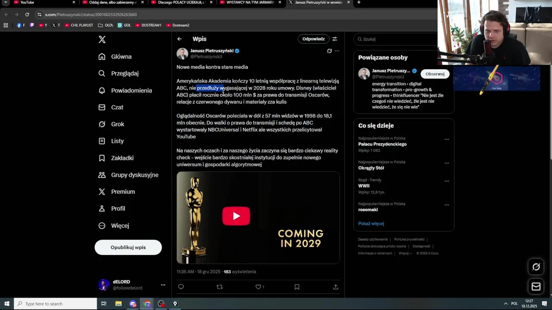
Task: Open the GOL bookmark
Action: click(x=124, y=25)
